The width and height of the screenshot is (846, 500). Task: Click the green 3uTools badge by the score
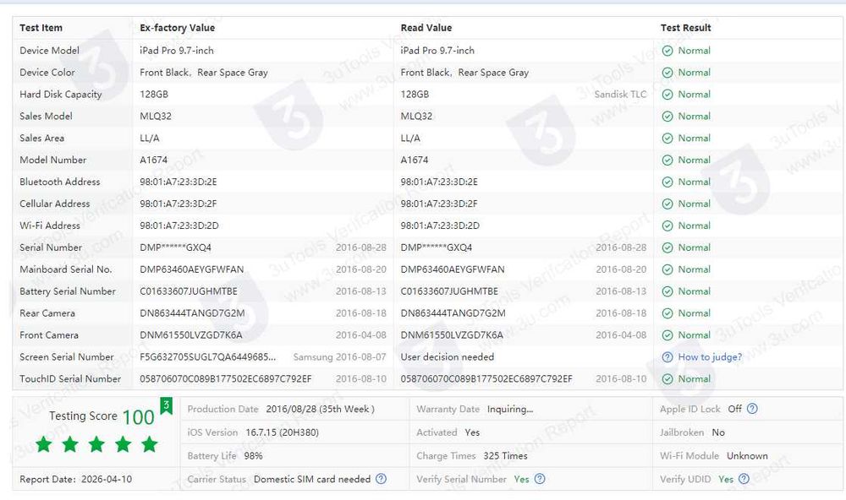point(166,405)
